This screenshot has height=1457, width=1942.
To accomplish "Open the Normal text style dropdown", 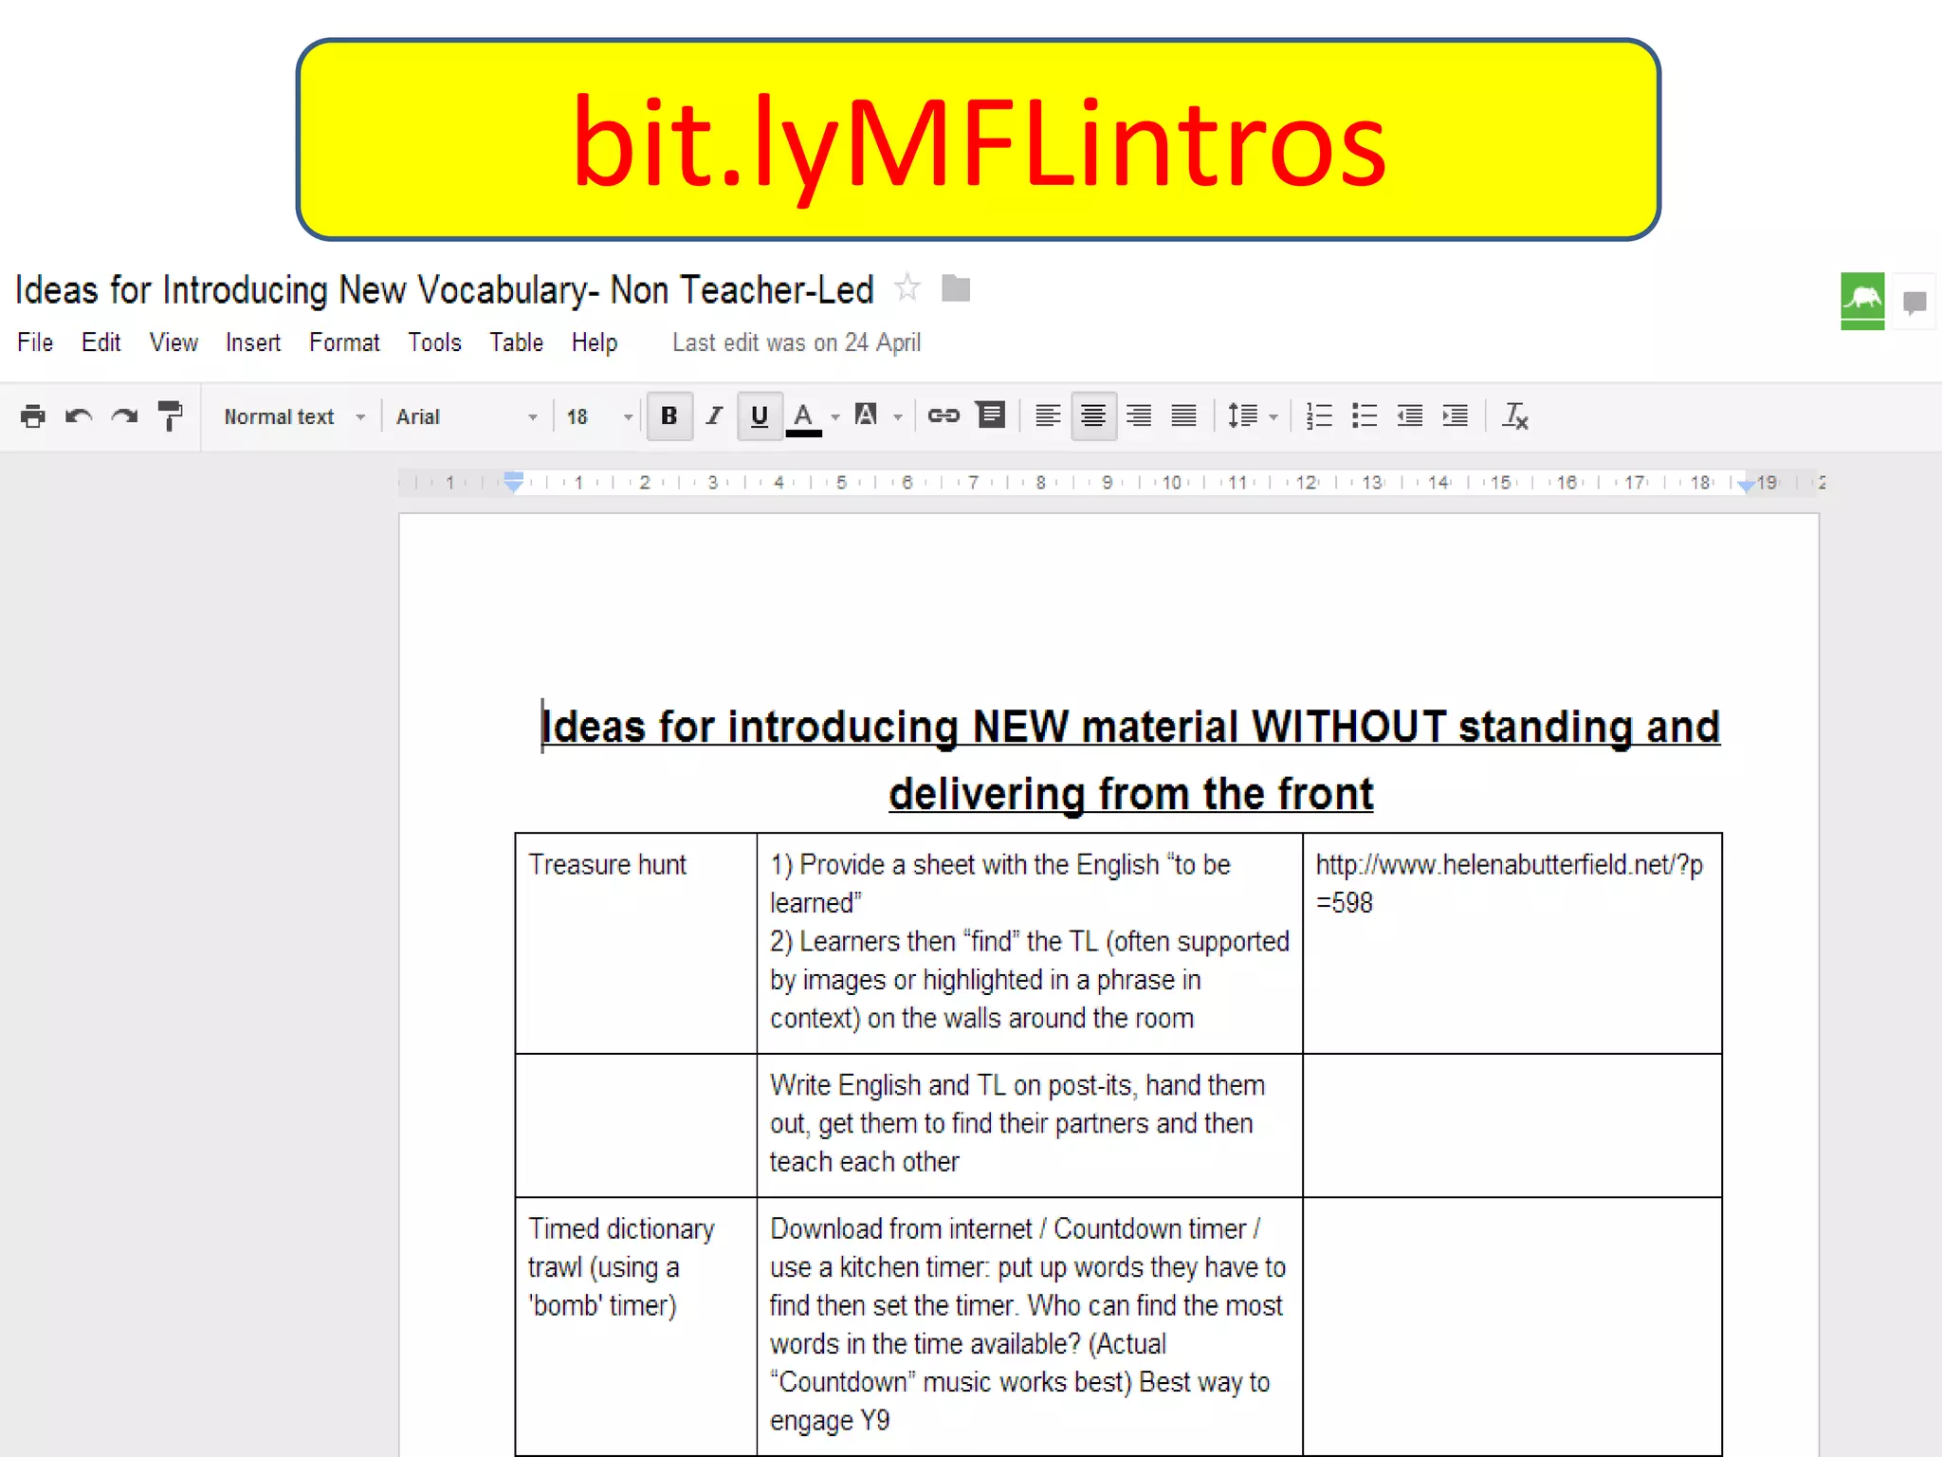I will click(294, 416).
